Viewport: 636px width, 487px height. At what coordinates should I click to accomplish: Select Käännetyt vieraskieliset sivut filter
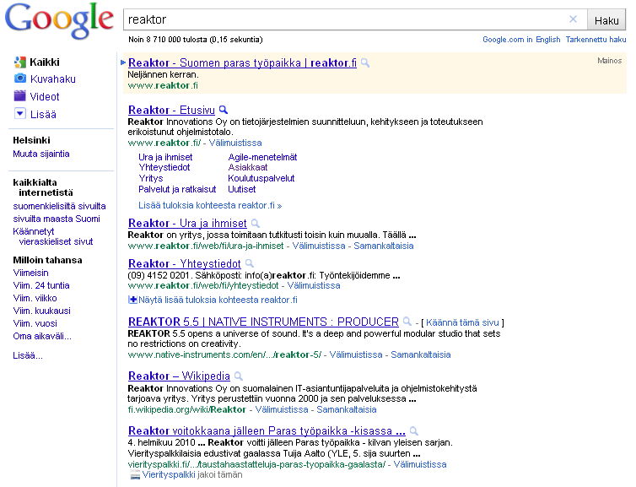click(x=53, y=236)
